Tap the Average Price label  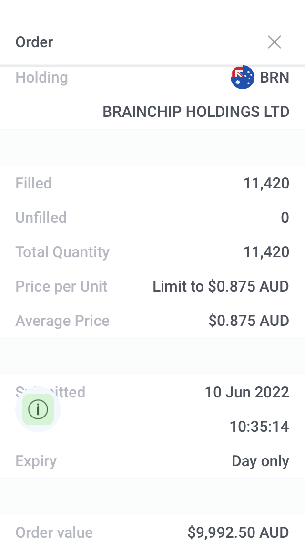coord(62,321)
